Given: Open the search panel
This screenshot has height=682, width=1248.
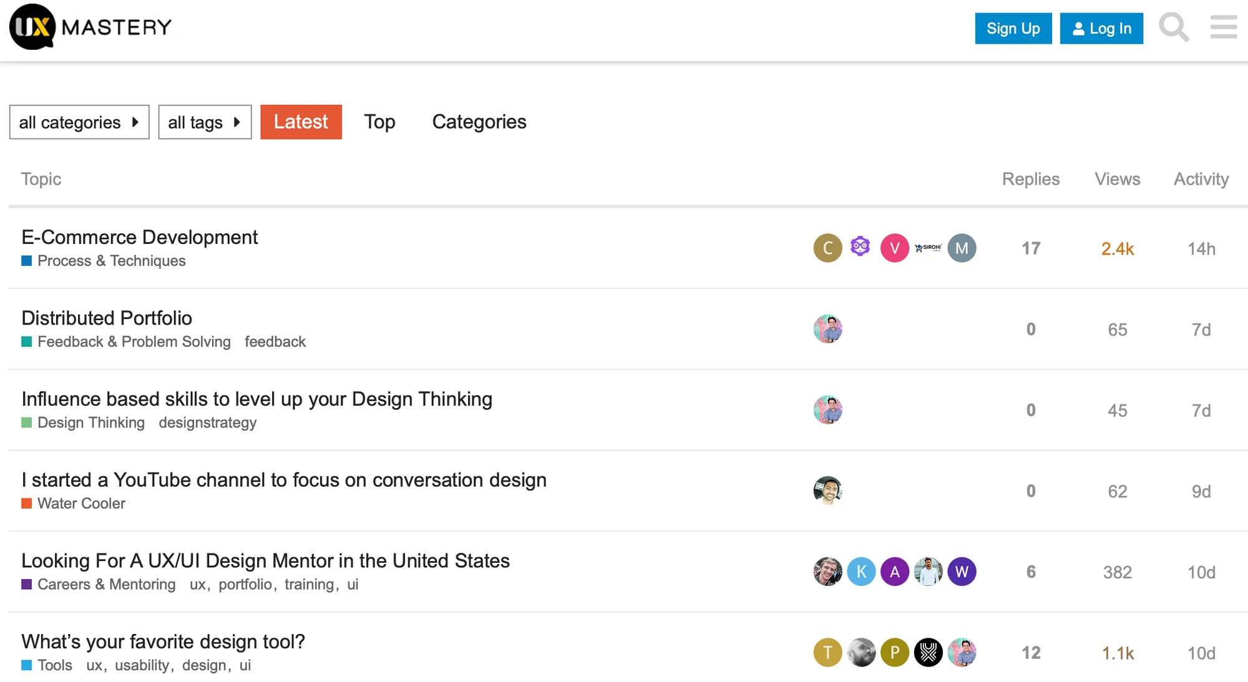Looking at the screenshot, I should tap(1174, 27).
